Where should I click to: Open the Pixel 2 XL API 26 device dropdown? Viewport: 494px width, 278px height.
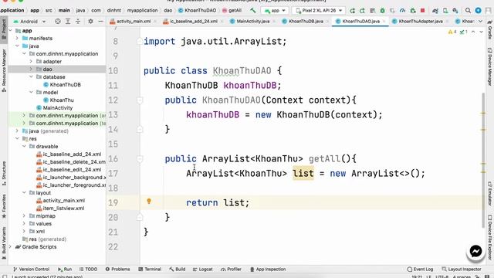click(318, 10)
